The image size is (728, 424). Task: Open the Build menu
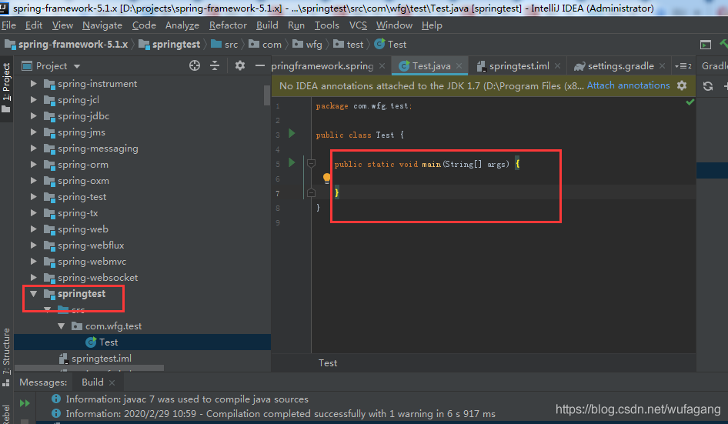point(267,25)
